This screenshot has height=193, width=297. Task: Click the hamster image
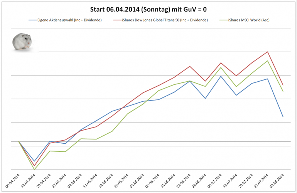coord(22,42)
